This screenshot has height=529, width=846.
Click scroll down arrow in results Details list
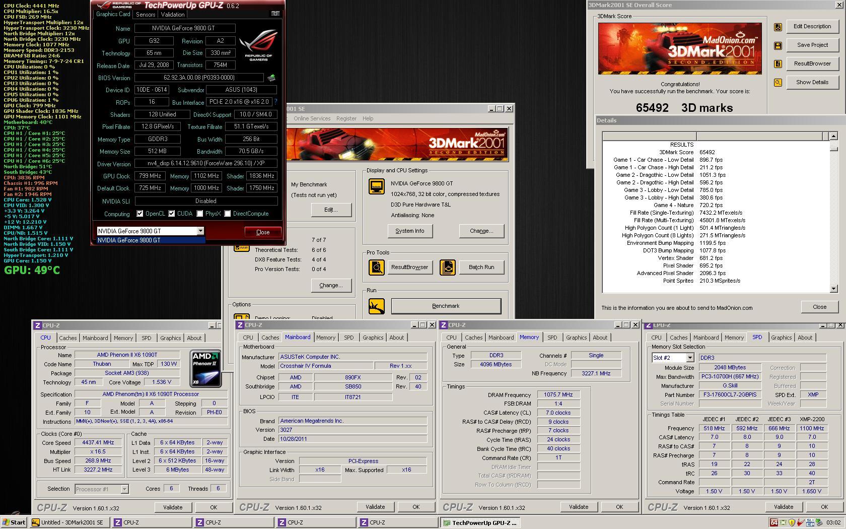pos(833,289)
